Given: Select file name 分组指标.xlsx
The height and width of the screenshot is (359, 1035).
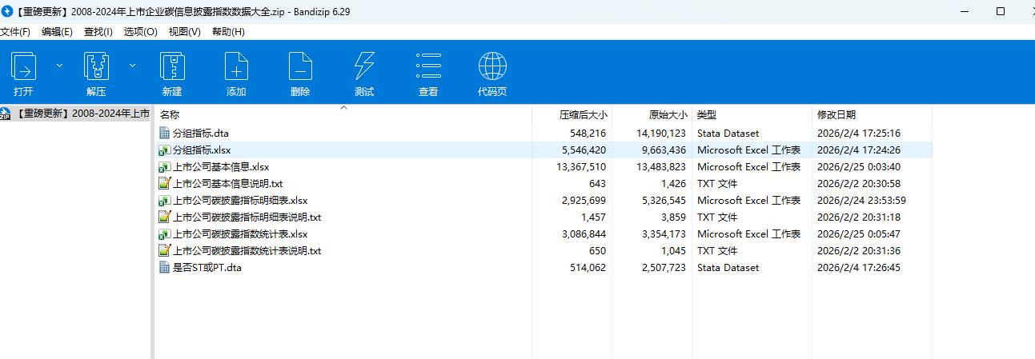Looking at the screenshot, I should click(x=202, y=150).
